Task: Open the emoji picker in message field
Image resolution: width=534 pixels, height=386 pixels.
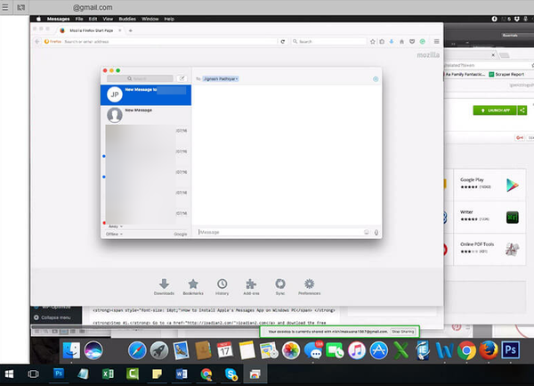Action: [366, 233]
